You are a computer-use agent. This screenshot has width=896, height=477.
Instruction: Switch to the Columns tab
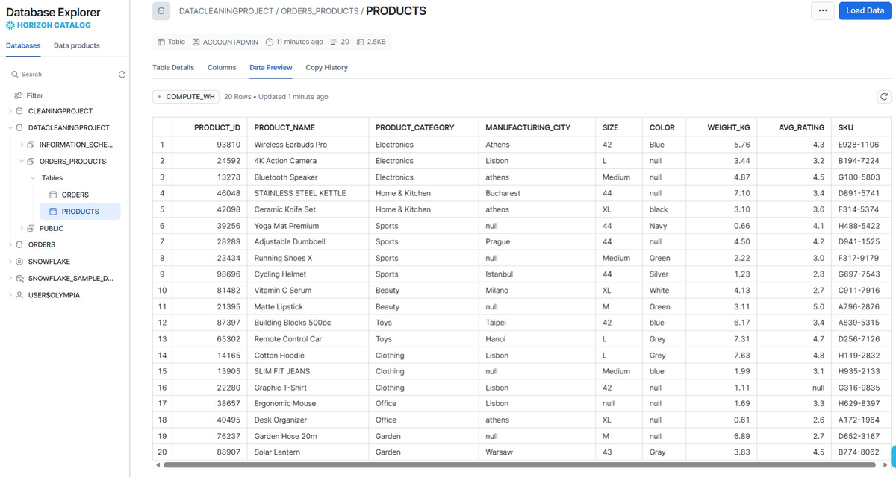tap(222, 67)
